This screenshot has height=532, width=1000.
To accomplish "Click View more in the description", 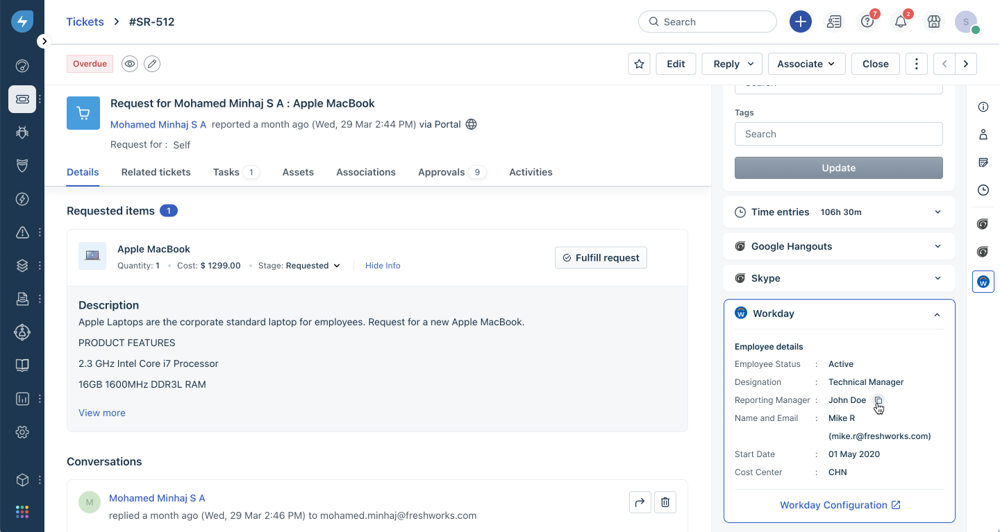I will [102, 413].
